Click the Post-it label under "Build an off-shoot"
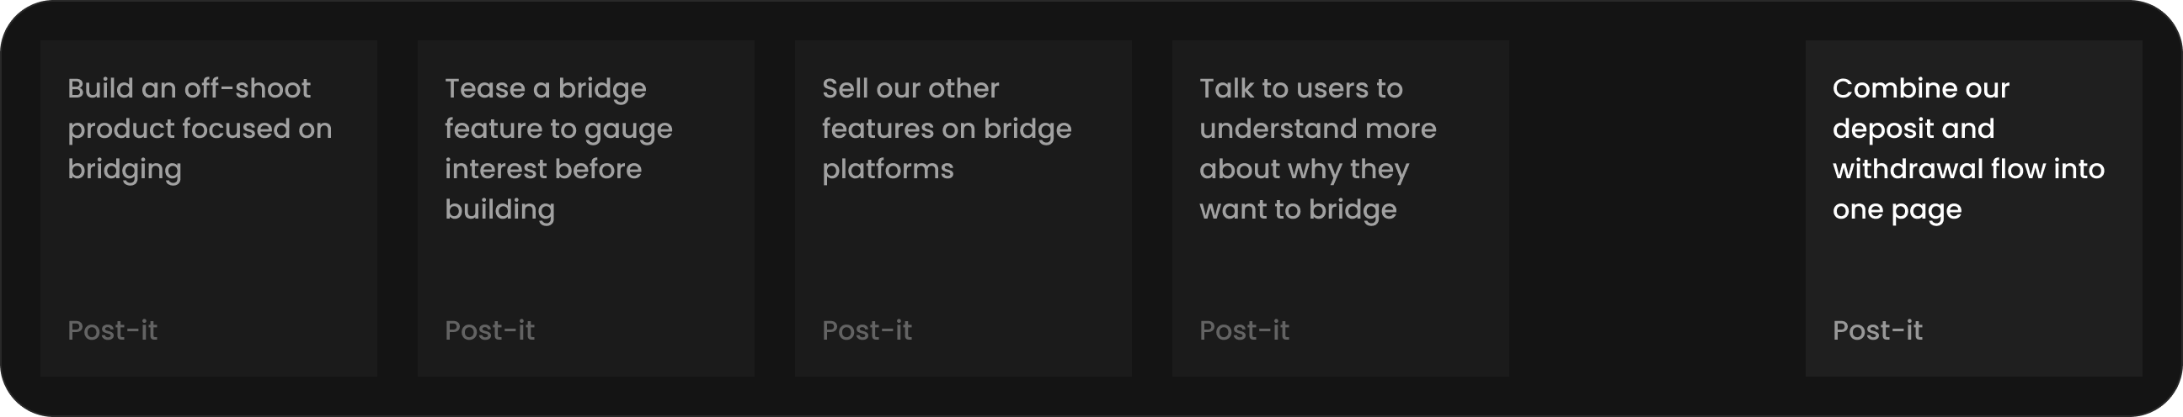 [x=113, y=330]
